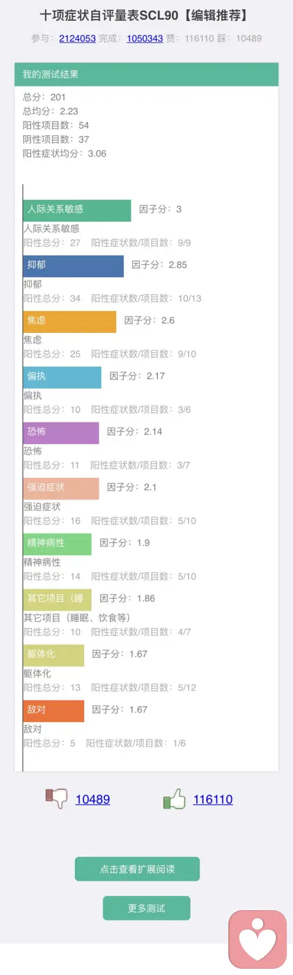Open completed count link 1050343

pos(145,38)
